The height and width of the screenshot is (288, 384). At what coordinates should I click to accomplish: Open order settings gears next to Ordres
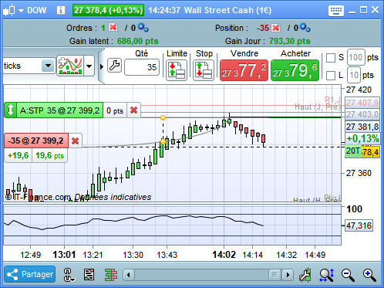[x=143, y=27]
